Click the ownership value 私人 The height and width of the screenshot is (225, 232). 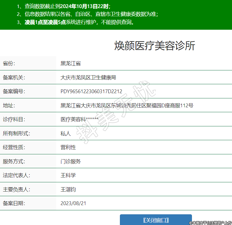(65, 134)
